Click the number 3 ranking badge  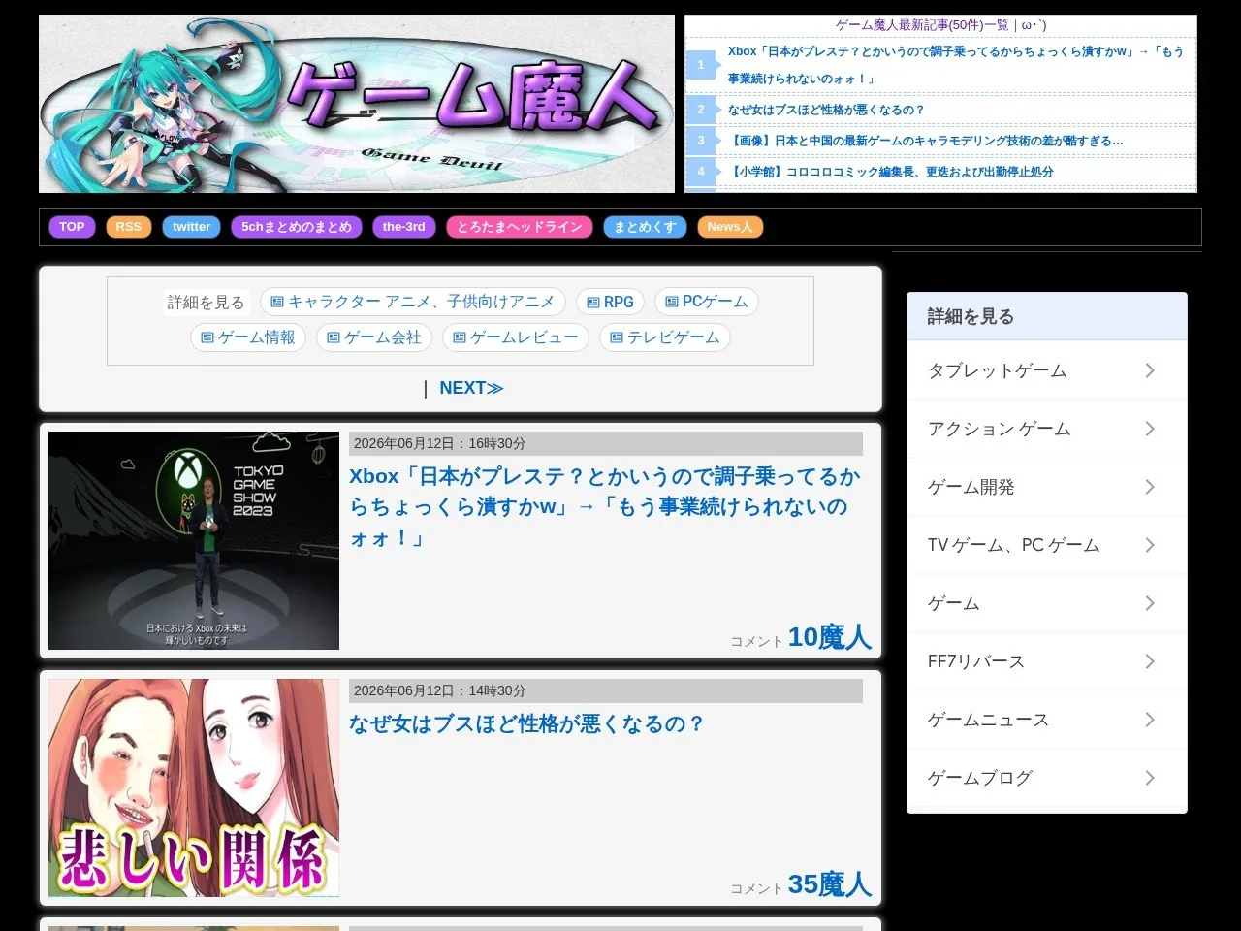pyautogui.click(x=701, y=141)
